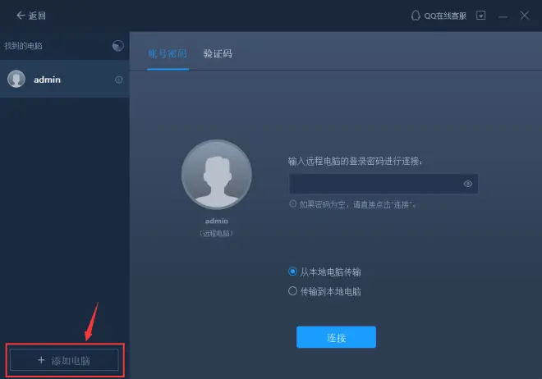Show info for the admin computer
This screenshot has height=379, width=542.
click(x=118, y=80)
